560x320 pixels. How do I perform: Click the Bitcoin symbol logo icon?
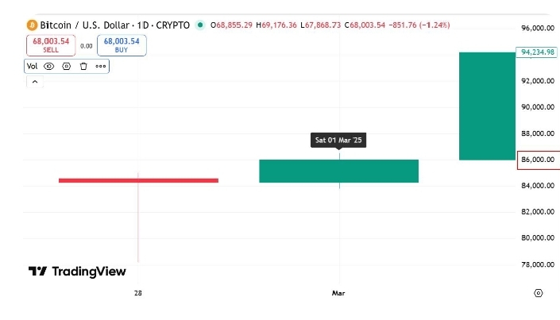click(x=32, y=25)
